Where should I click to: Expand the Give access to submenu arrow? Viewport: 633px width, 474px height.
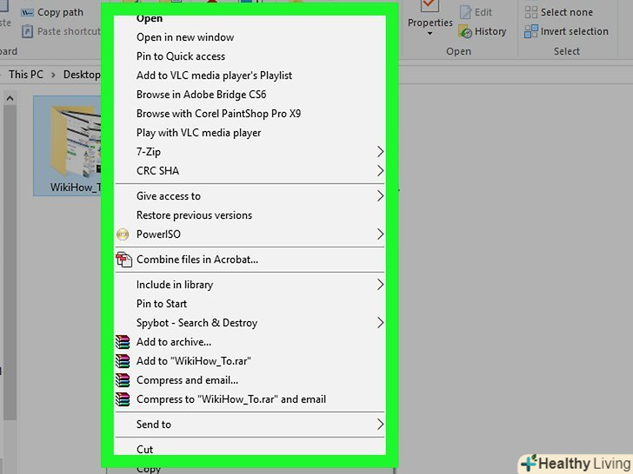[380, 196]
